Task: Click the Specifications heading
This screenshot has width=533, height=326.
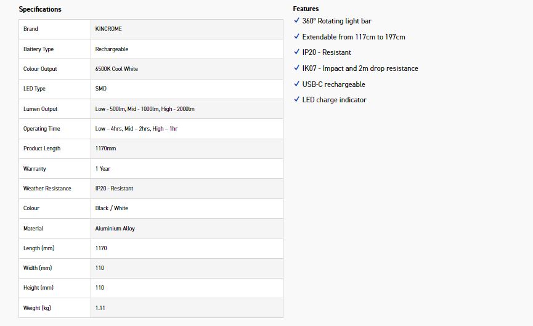Action: [x=40, y=9]
